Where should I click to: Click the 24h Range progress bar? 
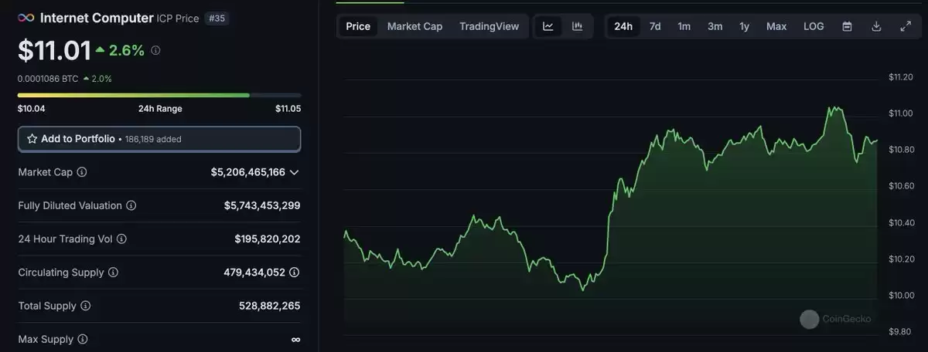159,95
